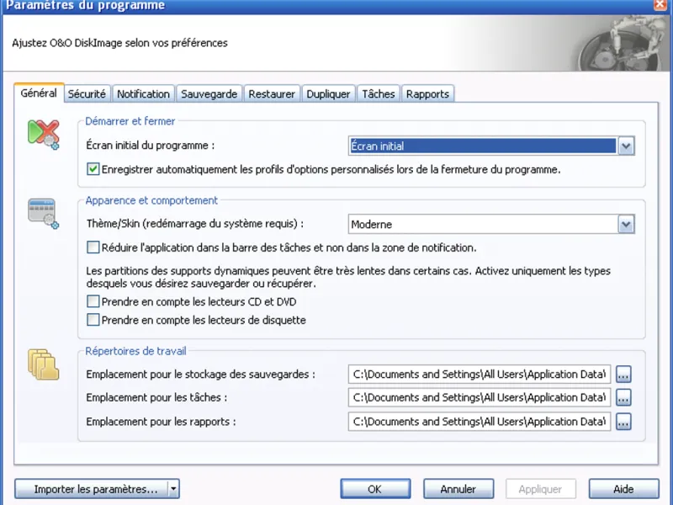Browse for the reports location folder
Image resolution: width=673 pixels, height=505 pixels.
[623, 422]
